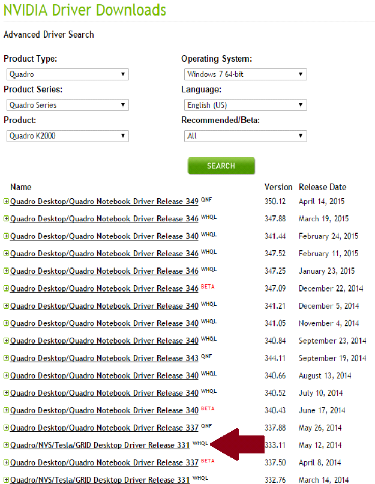Expand the row for version 340.43
Image resolution: width=375 pixels, height=484 pixels.
[x=7, y=411]
